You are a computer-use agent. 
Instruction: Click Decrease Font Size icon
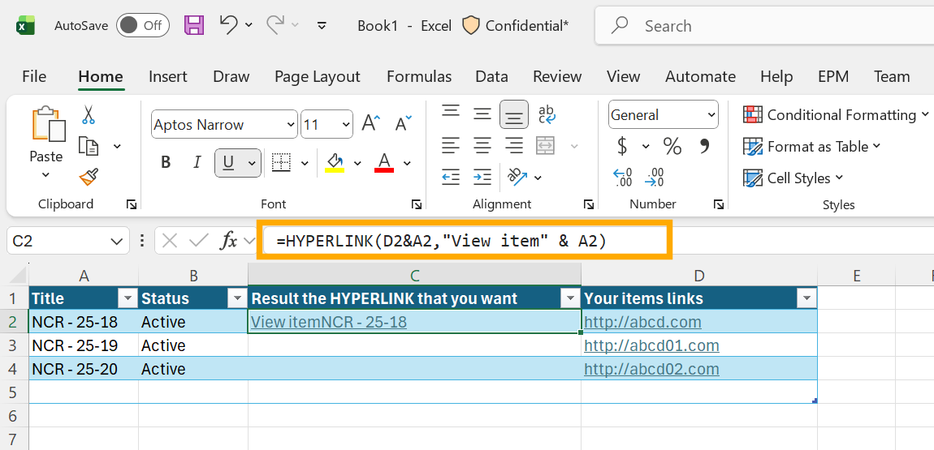[x=404, y=123]
